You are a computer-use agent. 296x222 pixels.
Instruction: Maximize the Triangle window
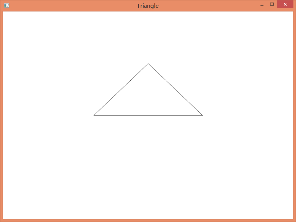(272, 4)
